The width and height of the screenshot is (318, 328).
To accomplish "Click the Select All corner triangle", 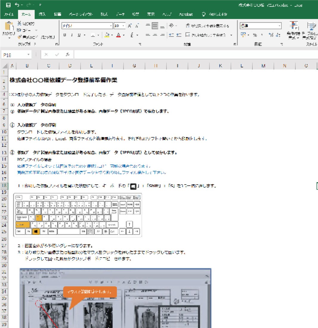I will click(5, 66).
